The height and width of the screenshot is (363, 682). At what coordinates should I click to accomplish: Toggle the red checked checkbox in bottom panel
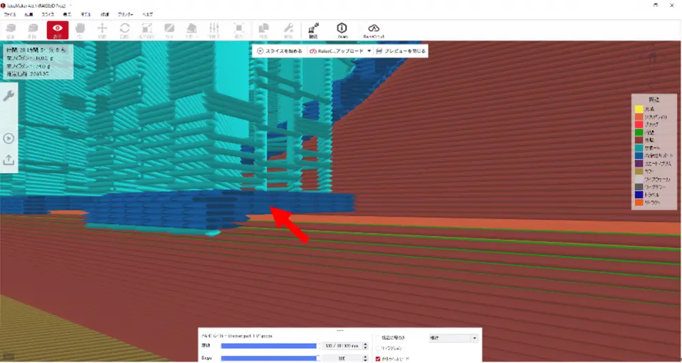click(x=378, y=358)
